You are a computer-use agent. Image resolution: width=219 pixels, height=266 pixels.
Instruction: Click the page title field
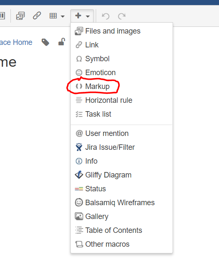coord(8,62)
